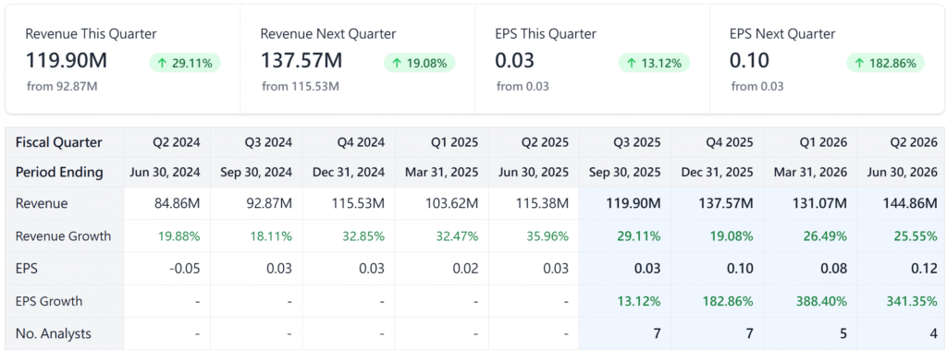Open the EPS Next Quarter card
The height and width of the screenshot is (350, 947).
[827, 59]
